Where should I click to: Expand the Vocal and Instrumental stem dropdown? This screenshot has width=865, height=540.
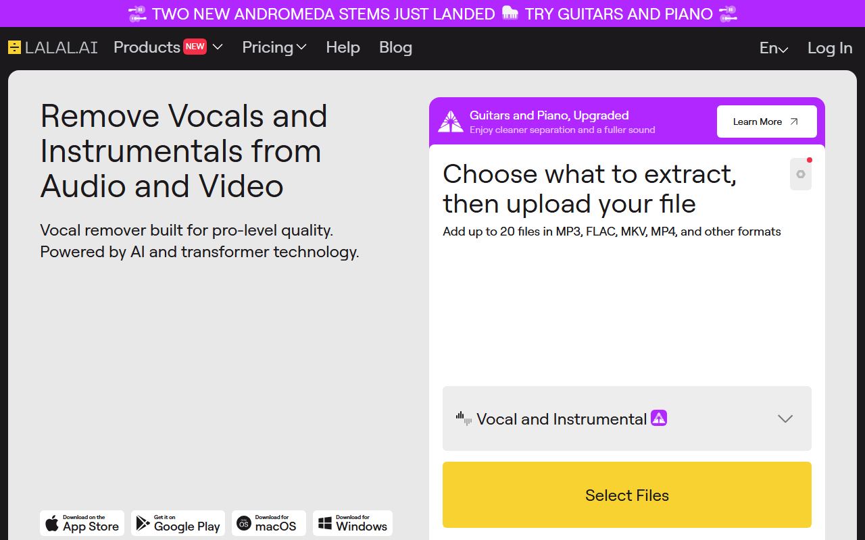[627, 418]
